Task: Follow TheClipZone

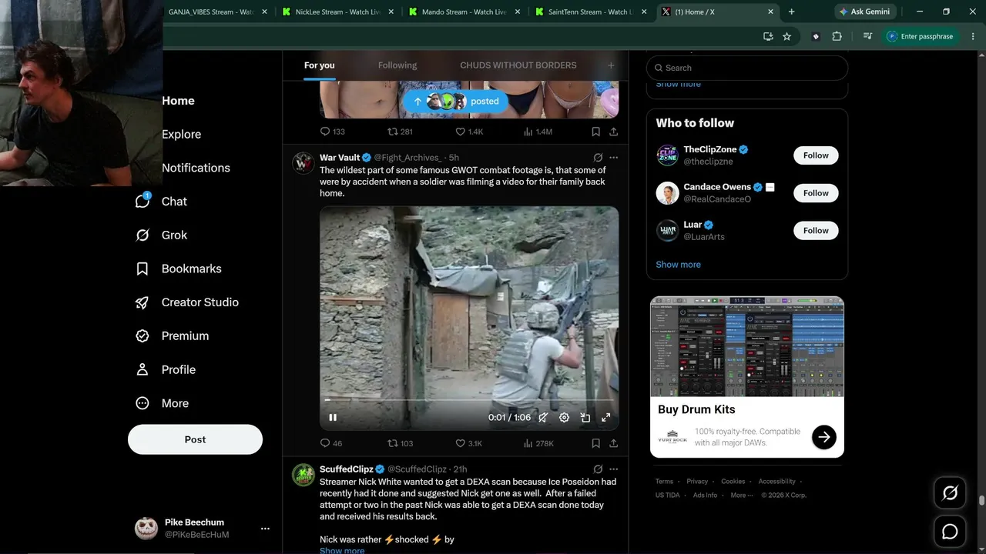Action: pos(816,155)
